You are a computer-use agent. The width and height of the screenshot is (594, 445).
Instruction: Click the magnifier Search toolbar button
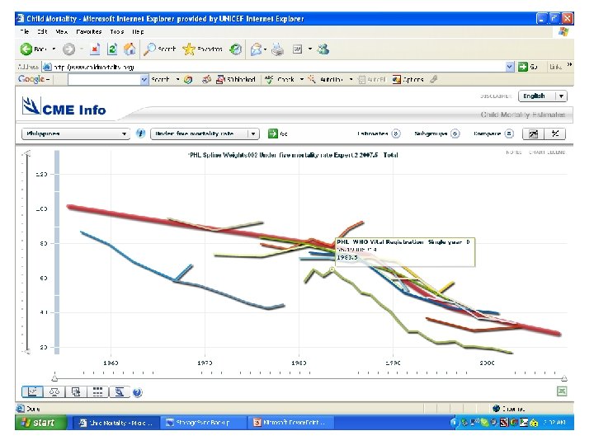160,49
